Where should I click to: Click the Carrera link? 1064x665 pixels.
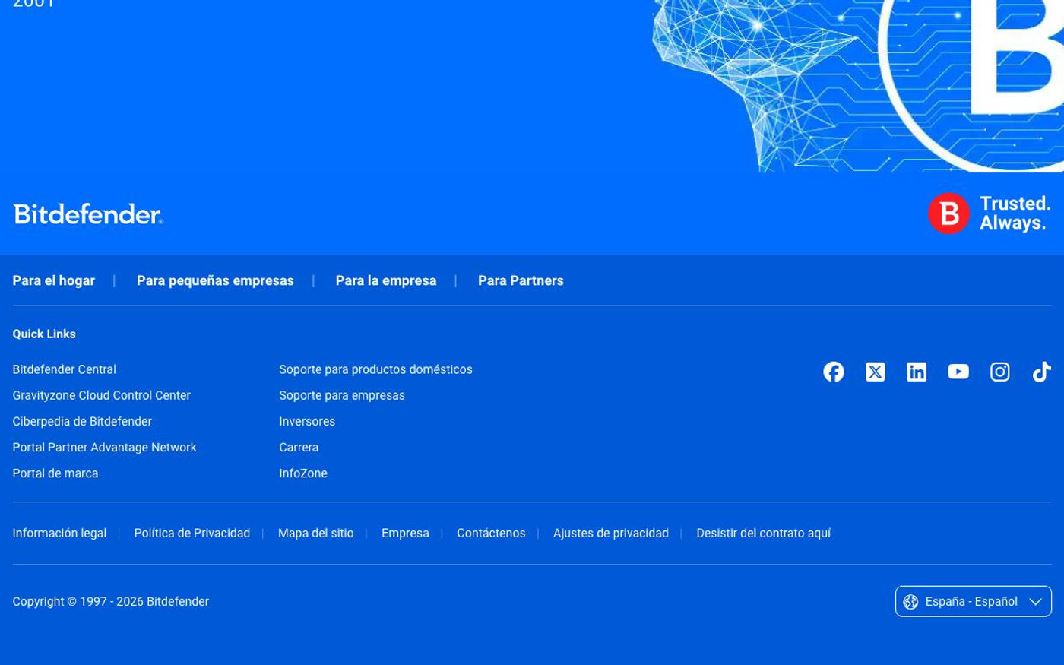(x=299, y=447)
